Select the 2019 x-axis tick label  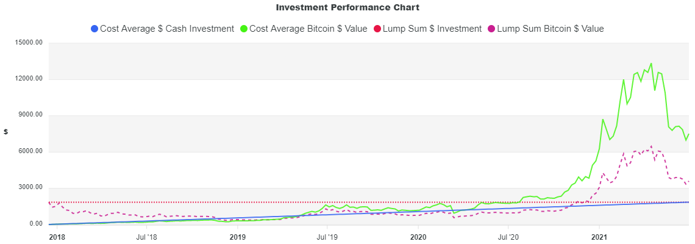(237, 236)
